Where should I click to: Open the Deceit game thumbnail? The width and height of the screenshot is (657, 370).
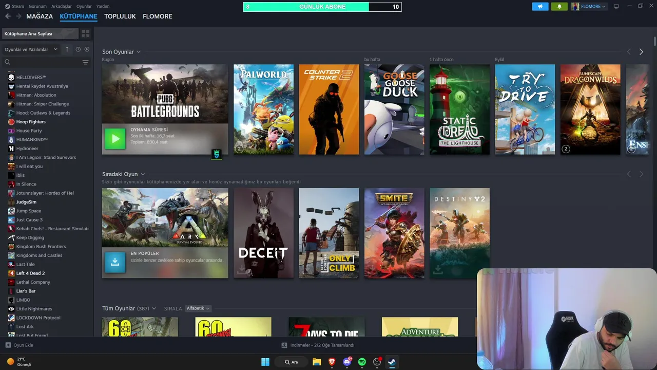pyautogui.click(x=263, y=233)
